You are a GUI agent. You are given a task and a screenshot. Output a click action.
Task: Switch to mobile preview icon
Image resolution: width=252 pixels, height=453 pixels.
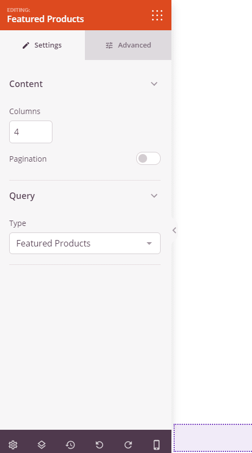[157, 445]
